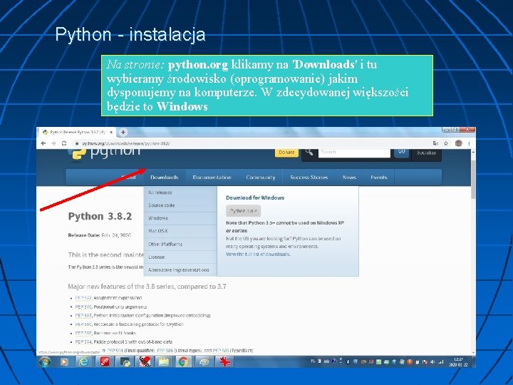The width and height of the screenshot is (513, 385).
Task: Click the address bar URL python.org/downloads
Action: pyautogui.click(x=125, y=143)
